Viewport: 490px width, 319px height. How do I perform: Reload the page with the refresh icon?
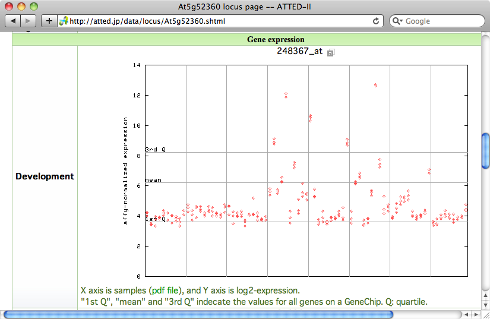[375, 21]
